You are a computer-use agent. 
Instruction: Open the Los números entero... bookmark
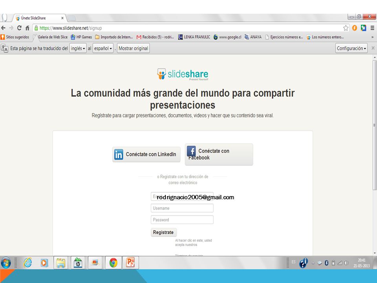pos(325,37)
